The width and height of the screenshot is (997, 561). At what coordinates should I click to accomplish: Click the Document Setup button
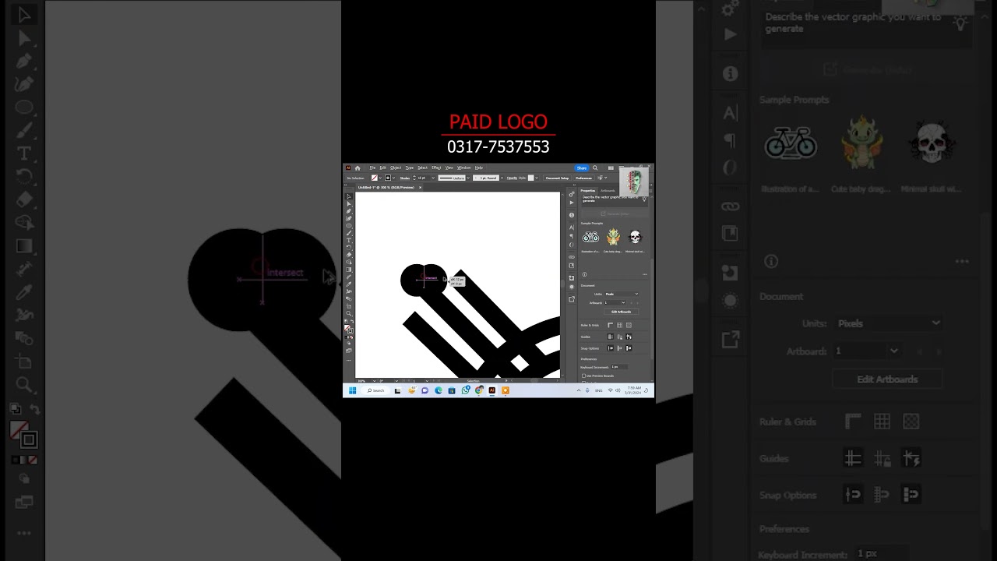tap(557, 178)
